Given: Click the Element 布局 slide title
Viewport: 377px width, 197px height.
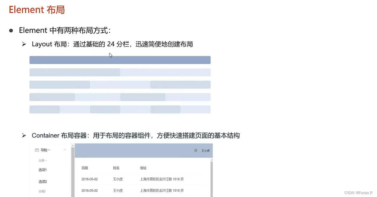Looking at the screenshot, I should tap(36, 10).
